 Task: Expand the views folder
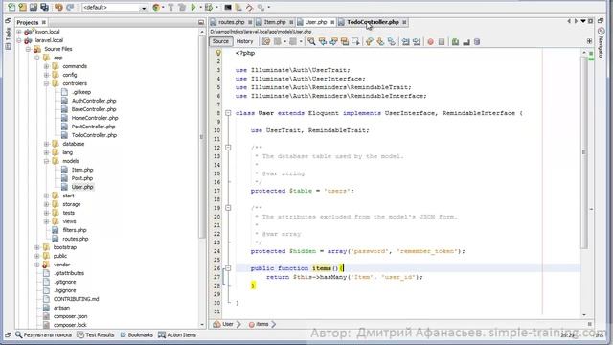tap(47, 221)
